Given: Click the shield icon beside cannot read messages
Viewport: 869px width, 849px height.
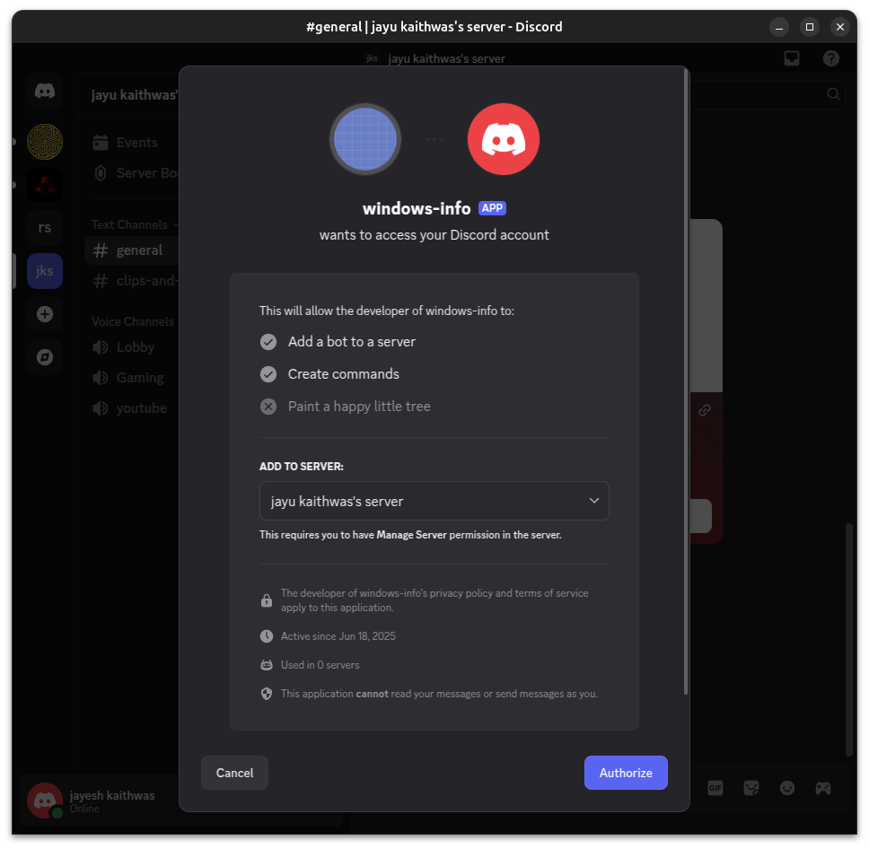Looking at the screenshot, I should [x=267, y=694].
